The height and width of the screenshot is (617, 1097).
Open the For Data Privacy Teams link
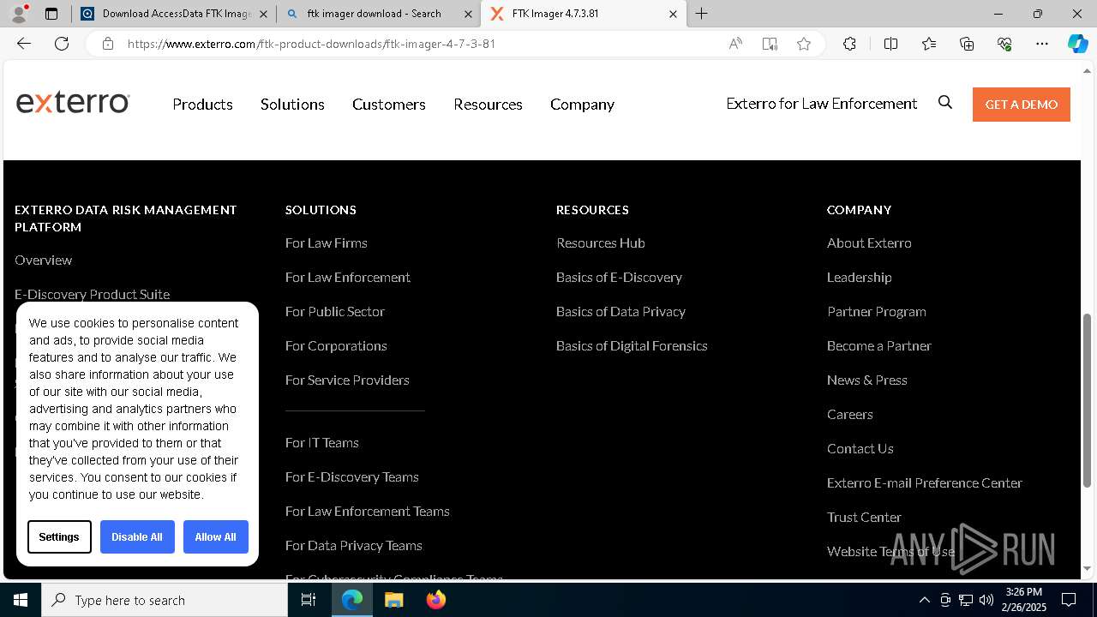coord(353,545)
